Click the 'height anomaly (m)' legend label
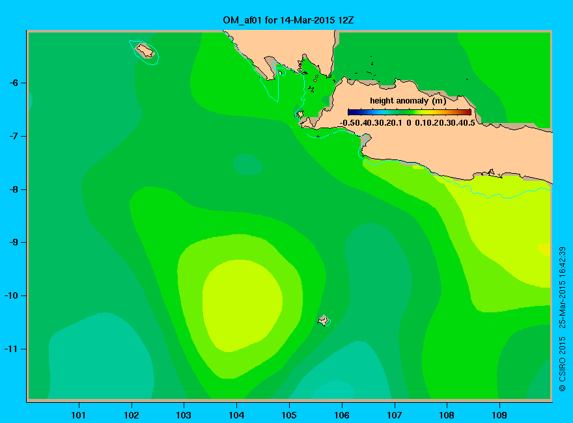Image resolution: width=573 pixels, height=423 pixels. point(408,101)
